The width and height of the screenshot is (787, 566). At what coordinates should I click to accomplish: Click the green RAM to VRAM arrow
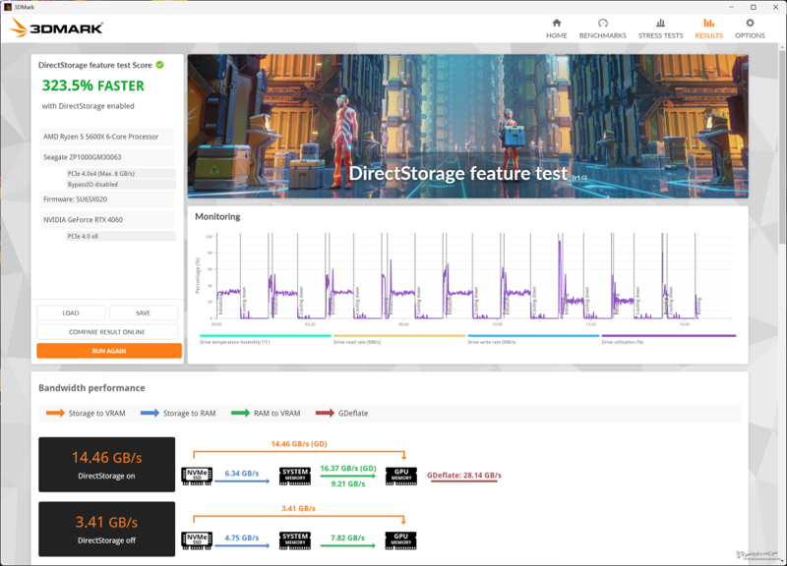(x=240, y=413)
